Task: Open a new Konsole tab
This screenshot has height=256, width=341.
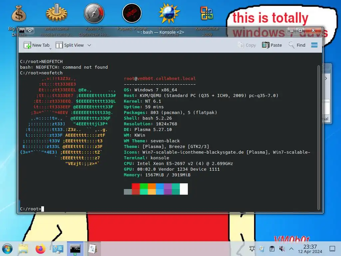Action: click(x=36, y=45)
